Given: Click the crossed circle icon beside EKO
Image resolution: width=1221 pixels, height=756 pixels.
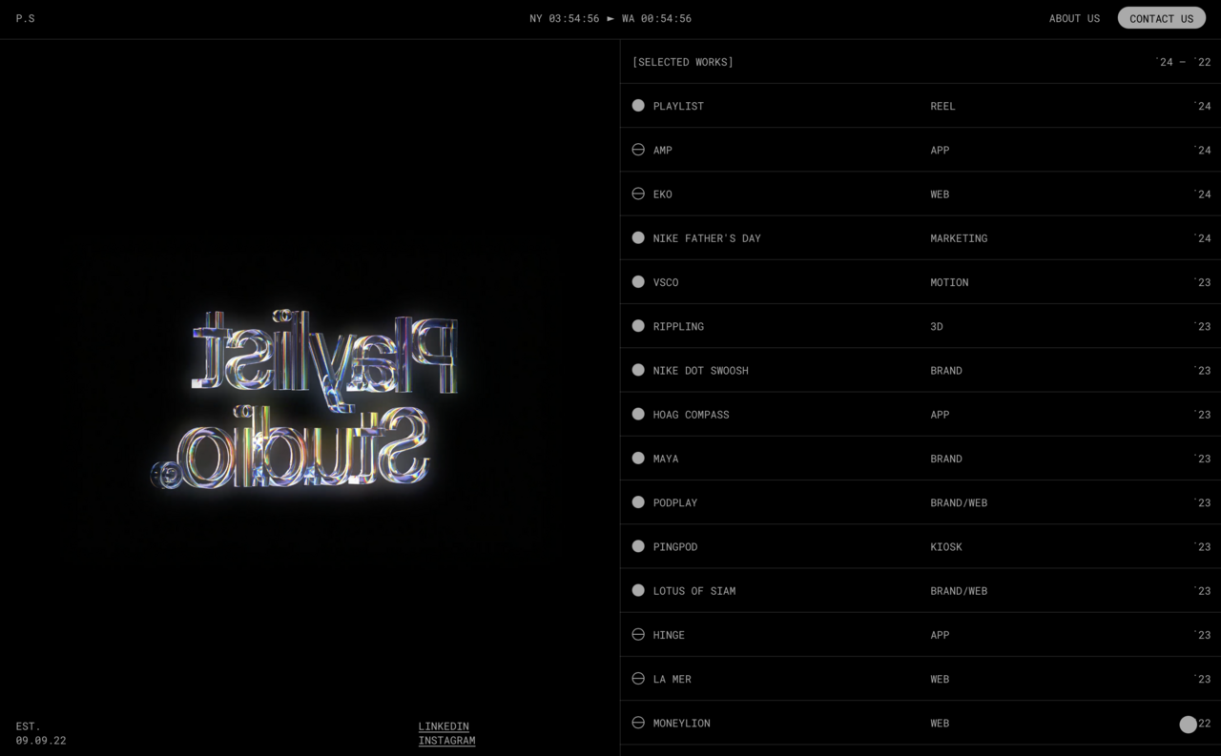Looking at the screenshot, I should click(x=638, y=194).
